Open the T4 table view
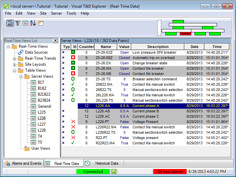This screenshot has height=177, width=236. pyautogui.click(x=40, y=136)
